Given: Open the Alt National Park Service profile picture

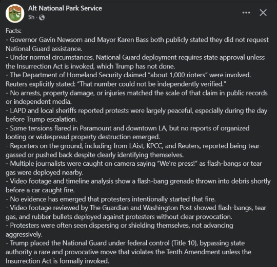Looking at the screenshot, I should (15, 13).
